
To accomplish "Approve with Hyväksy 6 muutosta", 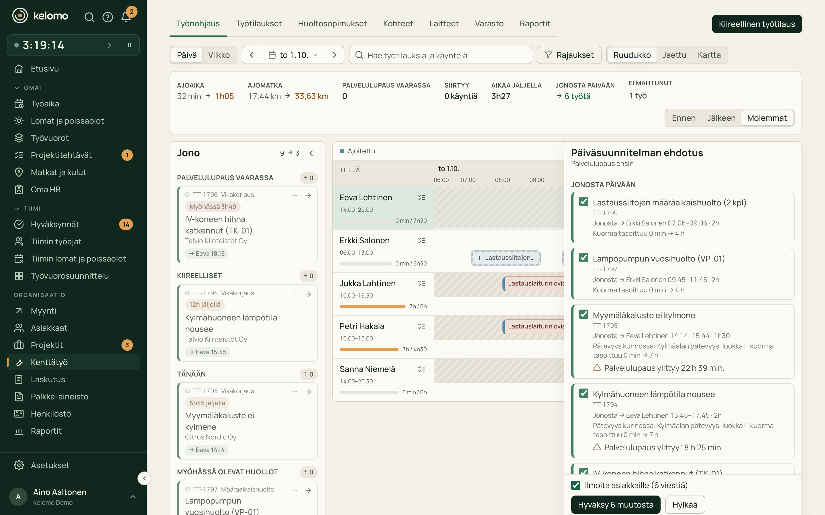I will click(616, 504).
